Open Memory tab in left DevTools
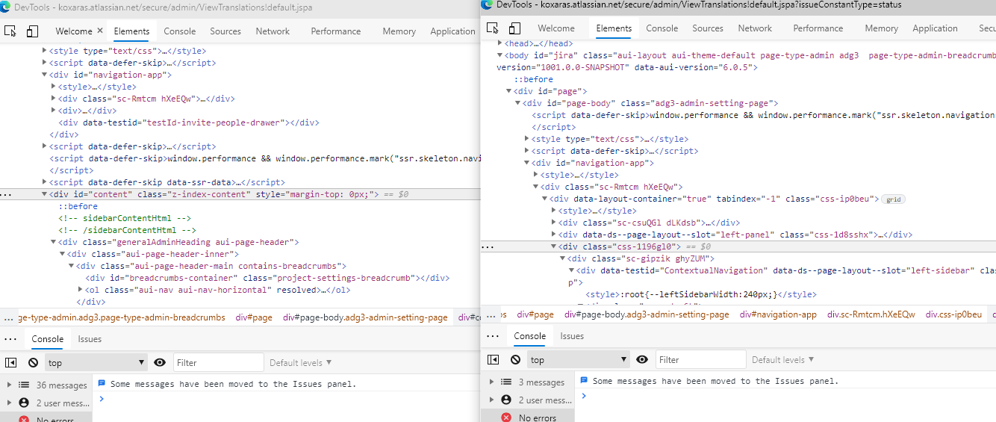 point(399,31)
